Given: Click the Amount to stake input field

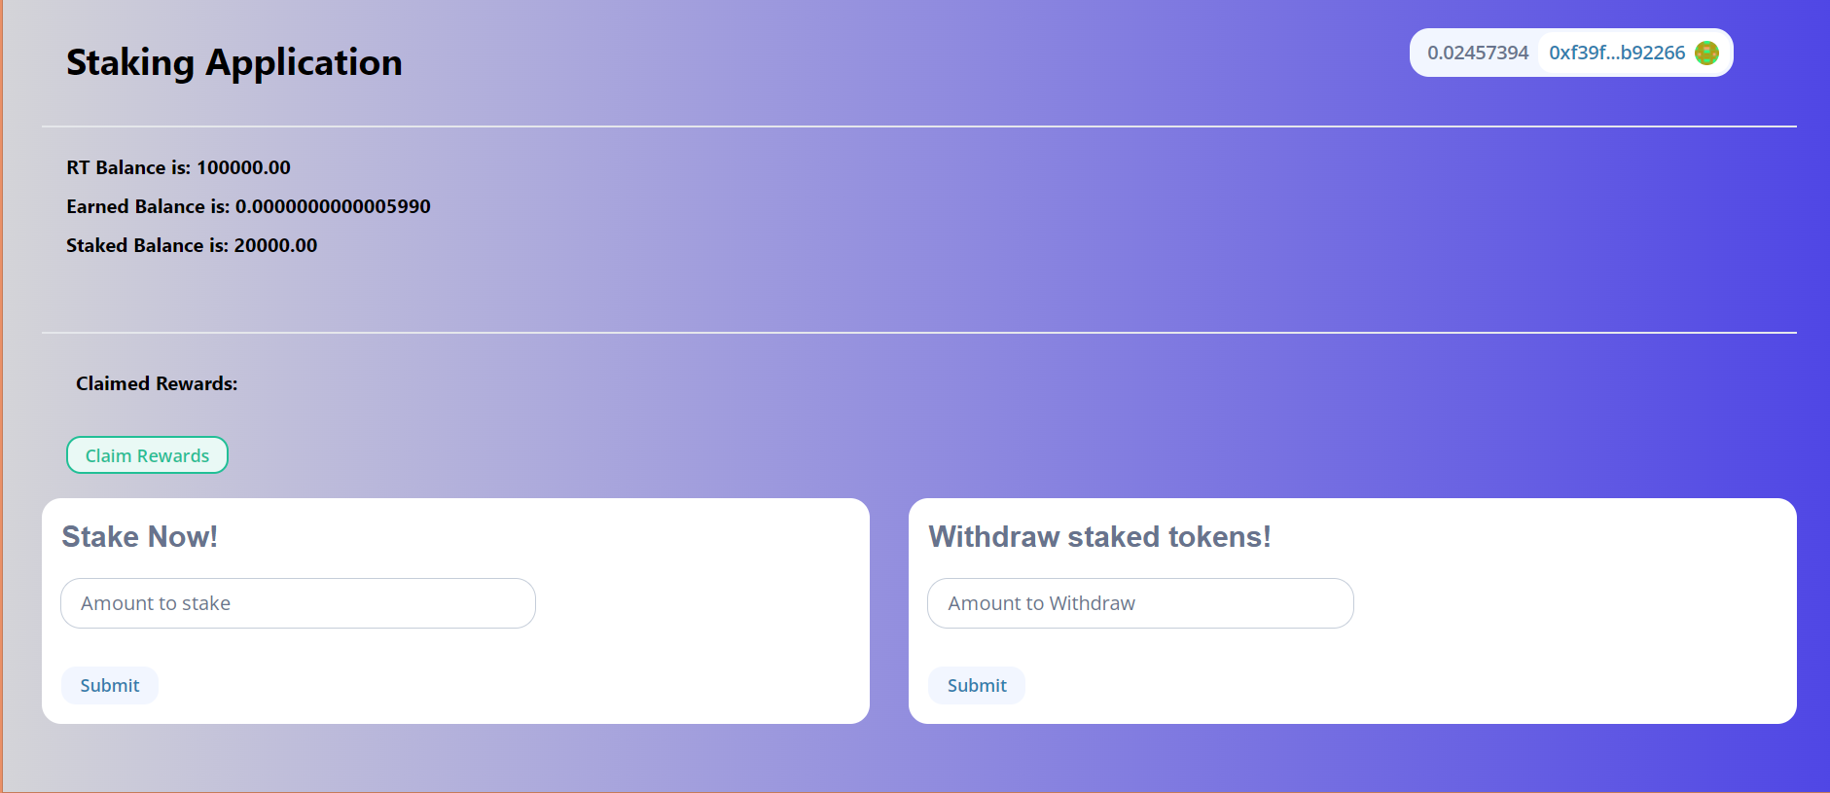Looking at the screenshot, I should click(297, 603).
